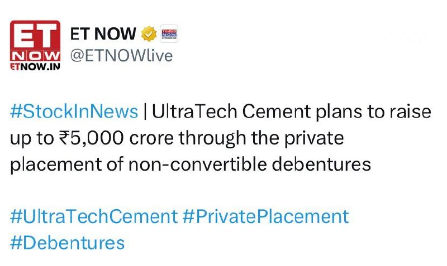Screen dimensions: 447x266
Task: Open the #Debentures hashtag
Action: point(68,243)
